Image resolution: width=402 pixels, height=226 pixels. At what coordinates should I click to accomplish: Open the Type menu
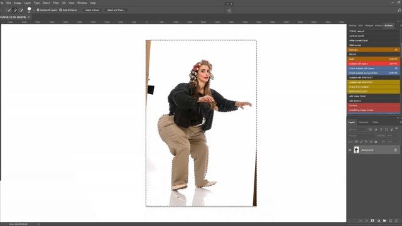[36, 3]
